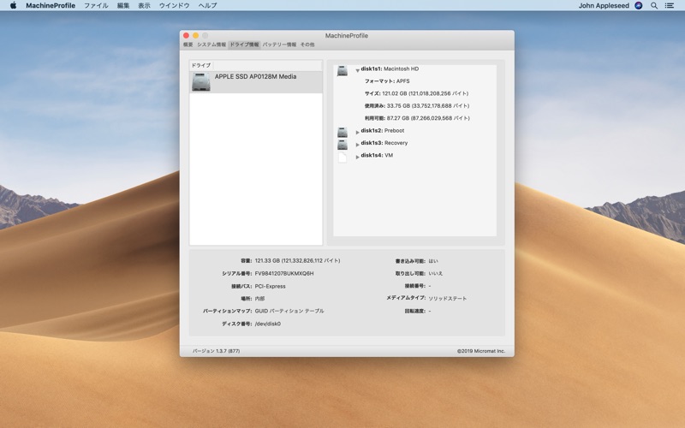Select the ドライブ情報 tab
685x428 pixels.
pos(244,45)
